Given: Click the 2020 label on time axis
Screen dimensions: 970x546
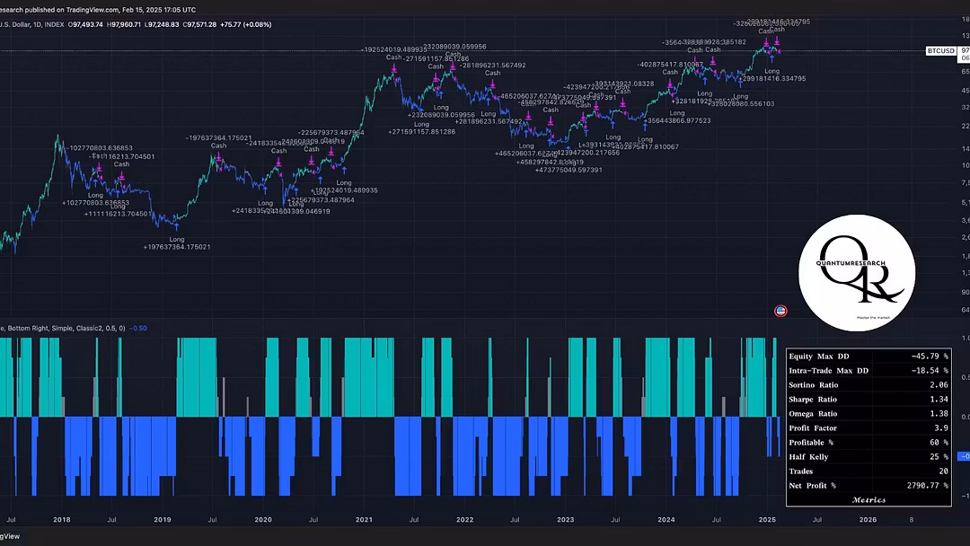Looking at the screenshot, I should point(262,519).
